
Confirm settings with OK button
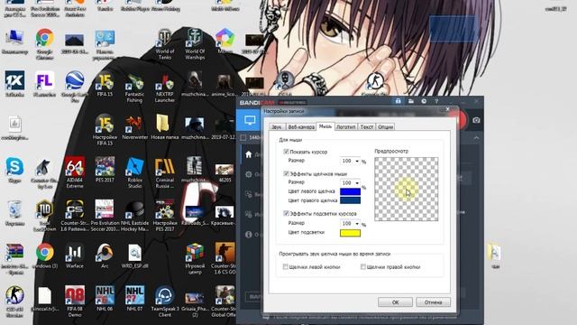(395, 302)
